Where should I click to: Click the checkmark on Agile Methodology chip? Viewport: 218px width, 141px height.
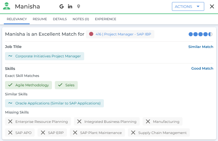(x=10, y=85)
